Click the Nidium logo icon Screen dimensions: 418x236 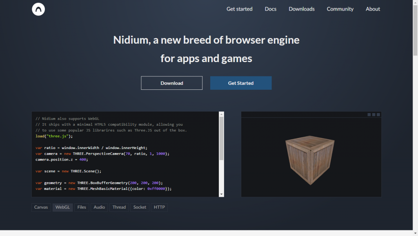(x=38, y=9)
